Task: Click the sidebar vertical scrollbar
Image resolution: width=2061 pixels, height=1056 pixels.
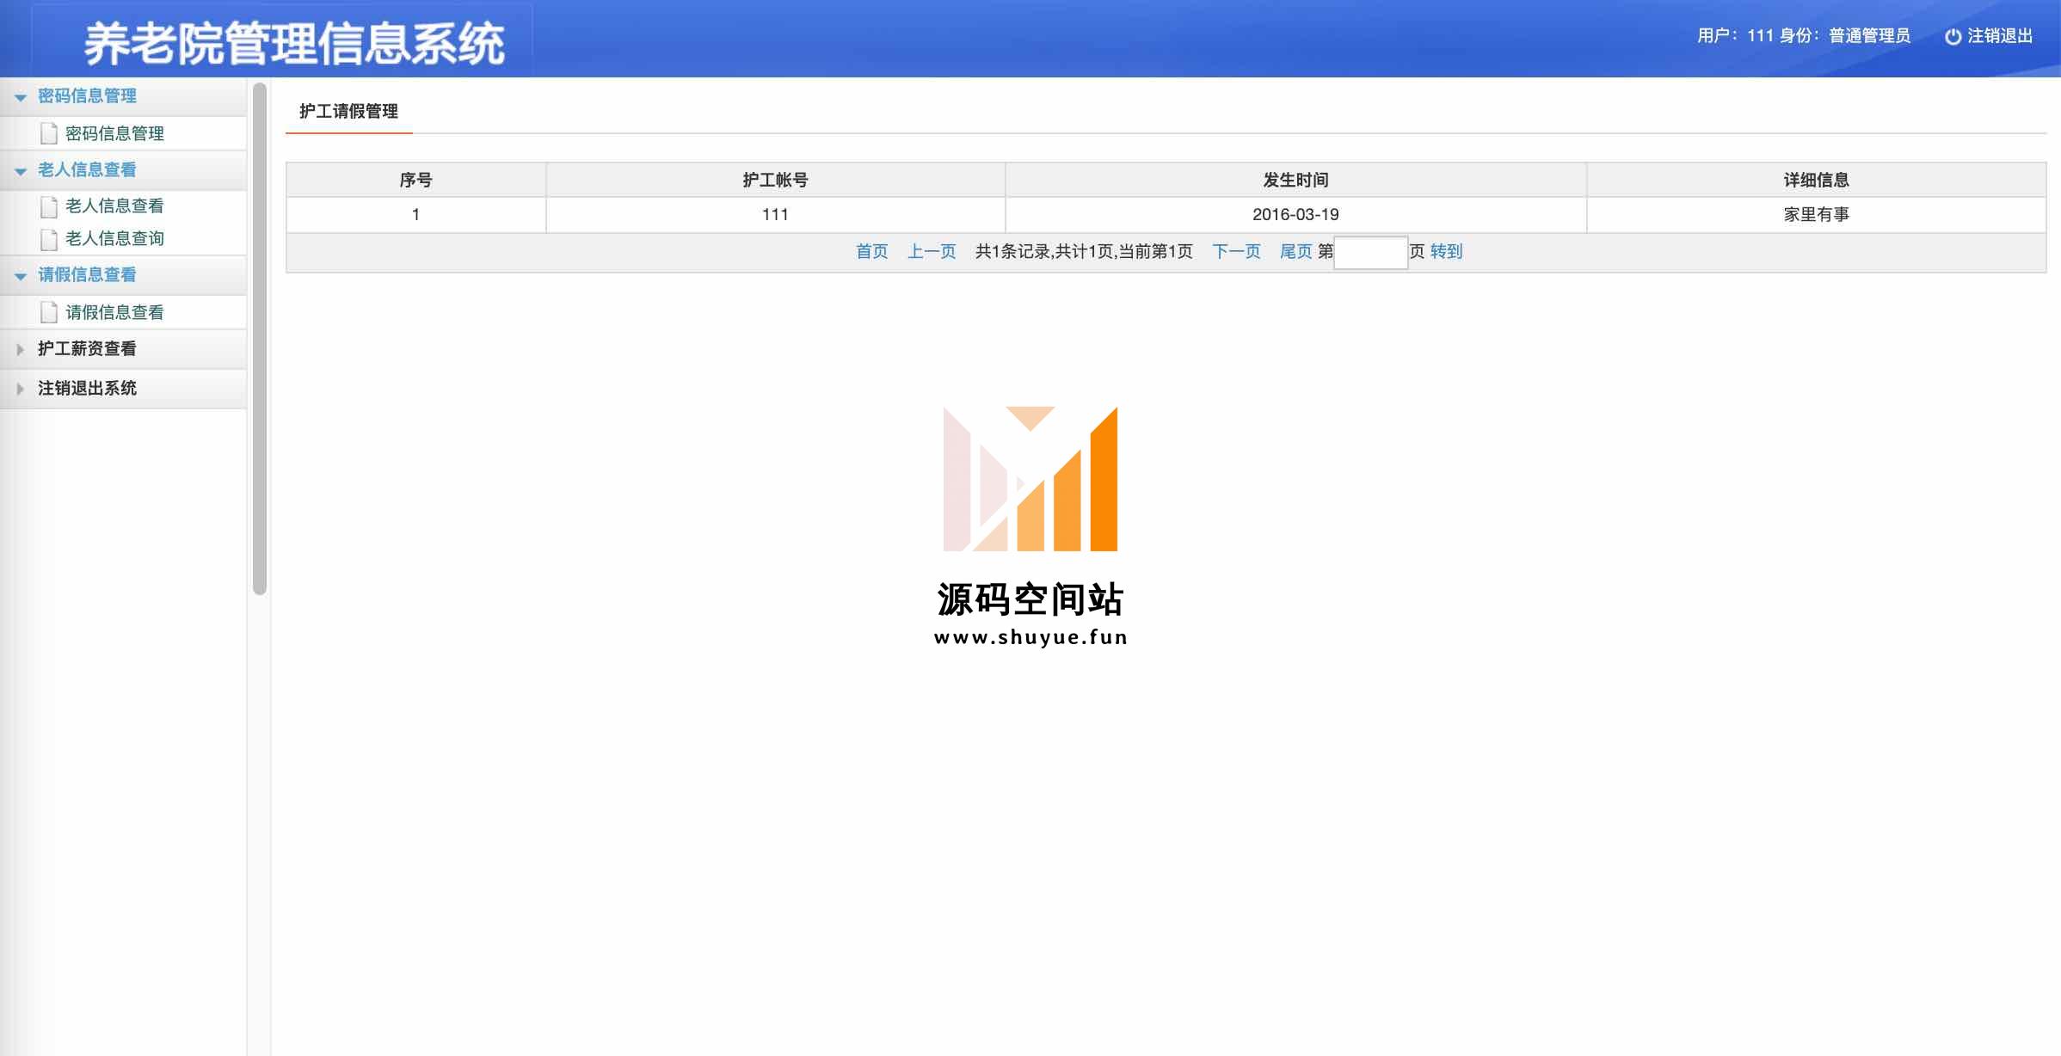Action: click(x=260, y=339)
